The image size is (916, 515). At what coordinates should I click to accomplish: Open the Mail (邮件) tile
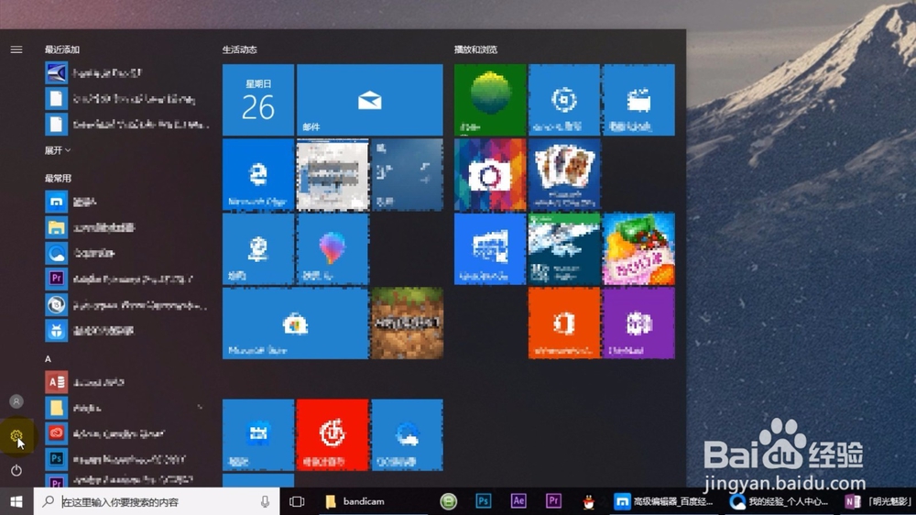tap(370, 100)
